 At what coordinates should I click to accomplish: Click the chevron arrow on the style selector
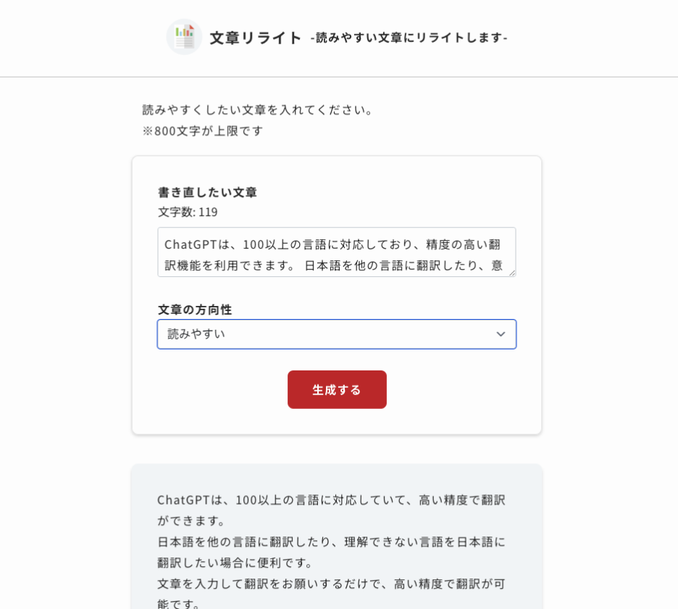point(501,334)
